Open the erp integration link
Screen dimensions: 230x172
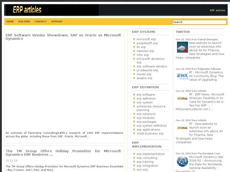click(147, 166)
